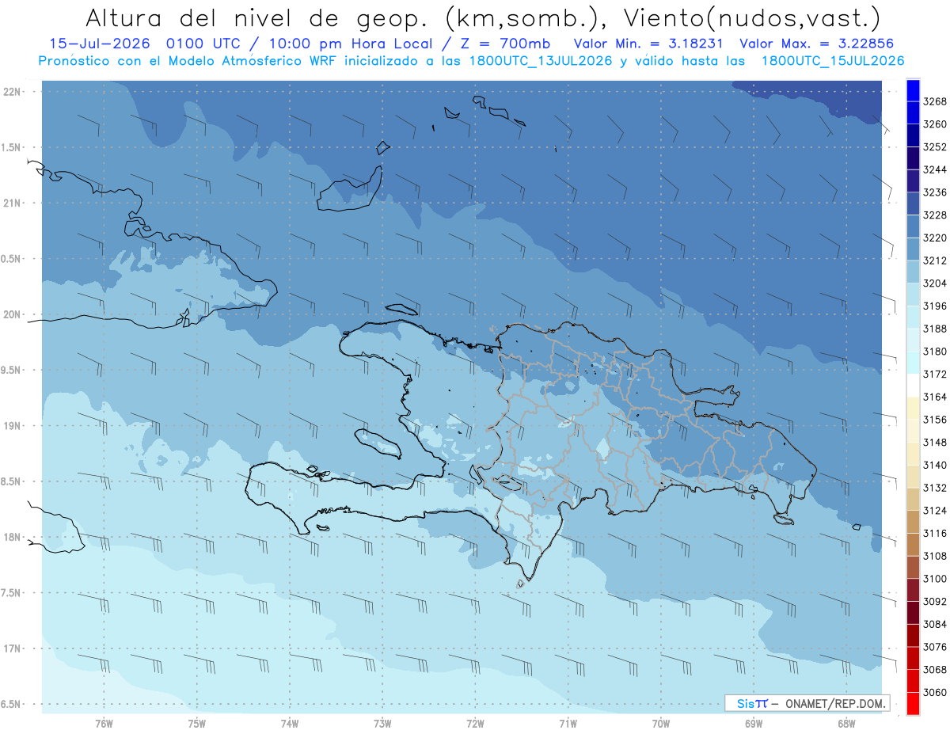The width and height of the screenshot is (950, 734).
Task: Pick the dark red swatch between 3084 and 3092
Action: coord(912,613)
